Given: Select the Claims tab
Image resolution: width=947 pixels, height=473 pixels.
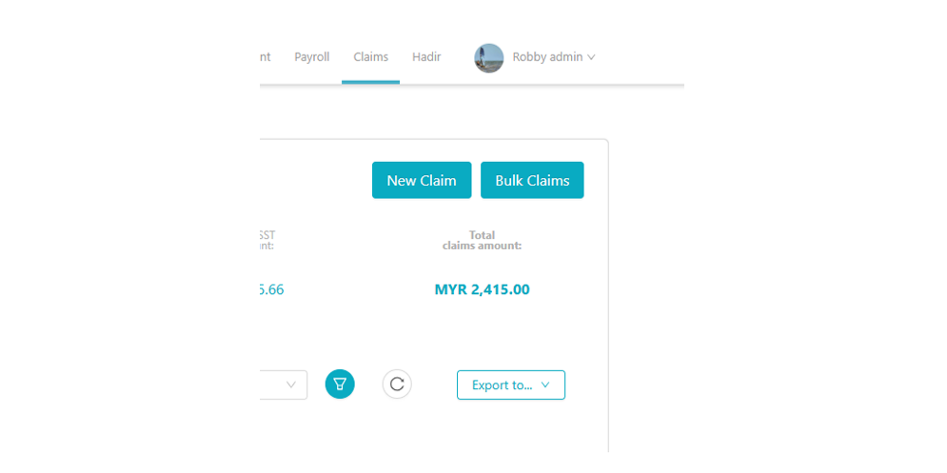Looking at the screenshot, I should [x=370, y=57].
